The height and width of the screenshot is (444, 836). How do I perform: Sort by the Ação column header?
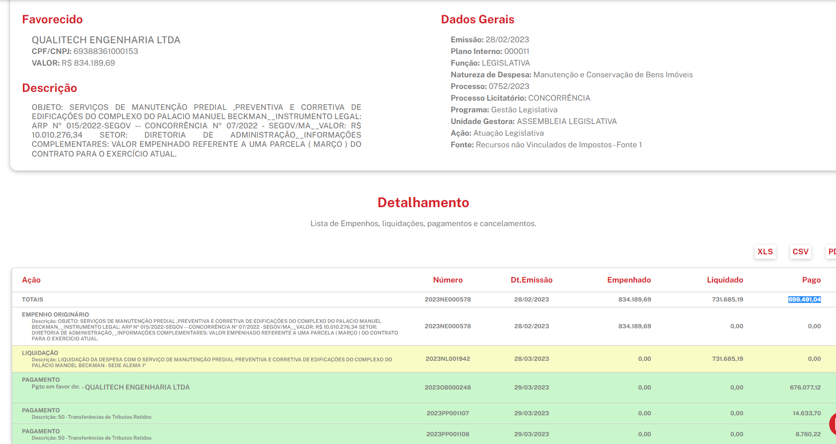[x=31, y=280]
